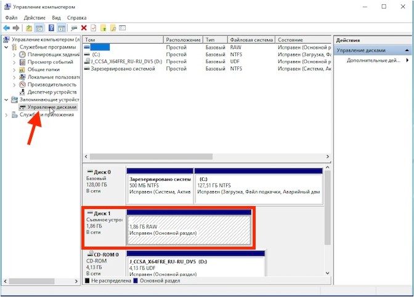Select the 4,13 ГБ UDF partition block

coord(196,266)
